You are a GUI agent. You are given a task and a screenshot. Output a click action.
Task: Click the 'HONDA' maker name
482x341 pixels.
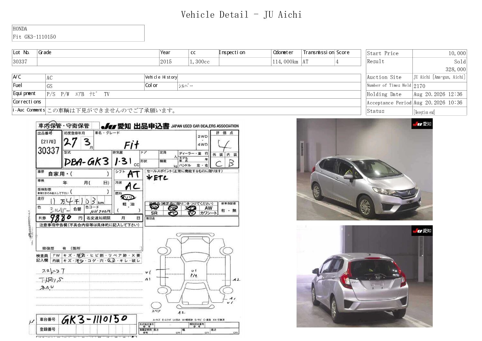tap(20, 29)
